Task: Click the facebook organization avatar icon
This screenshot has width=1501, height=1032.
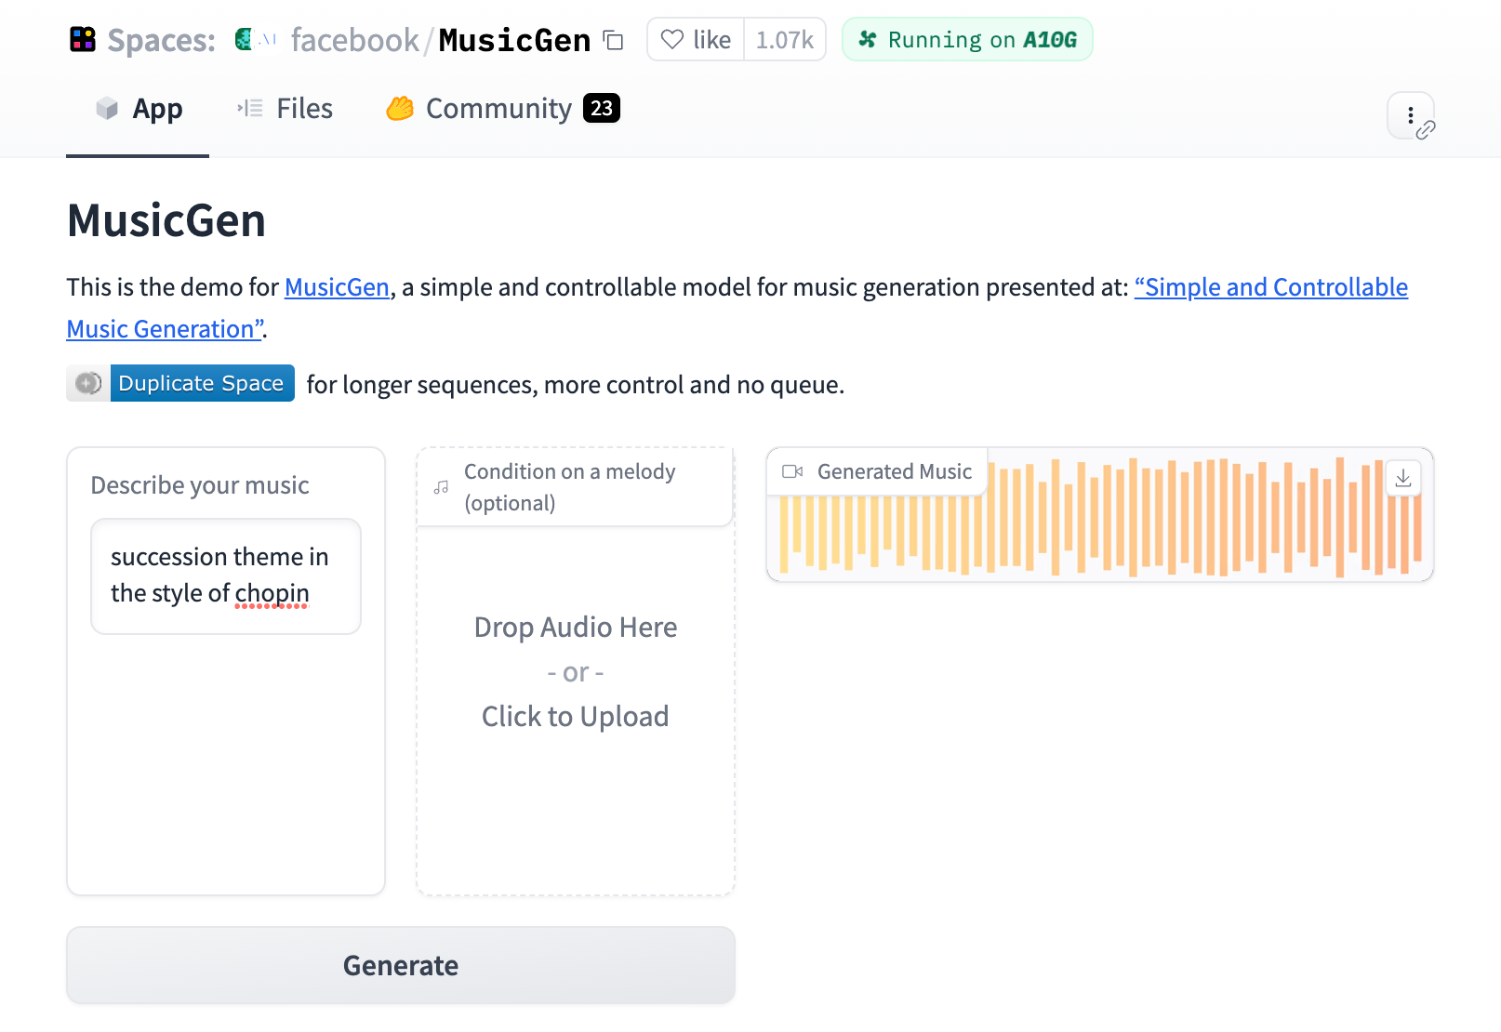Action: point(245,39)
